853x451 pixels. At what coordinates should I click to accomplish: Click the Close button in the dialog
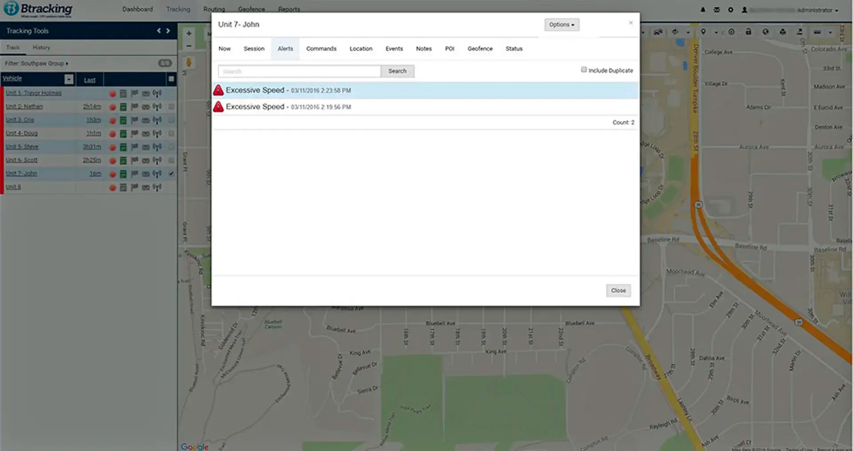coord(618,291)
